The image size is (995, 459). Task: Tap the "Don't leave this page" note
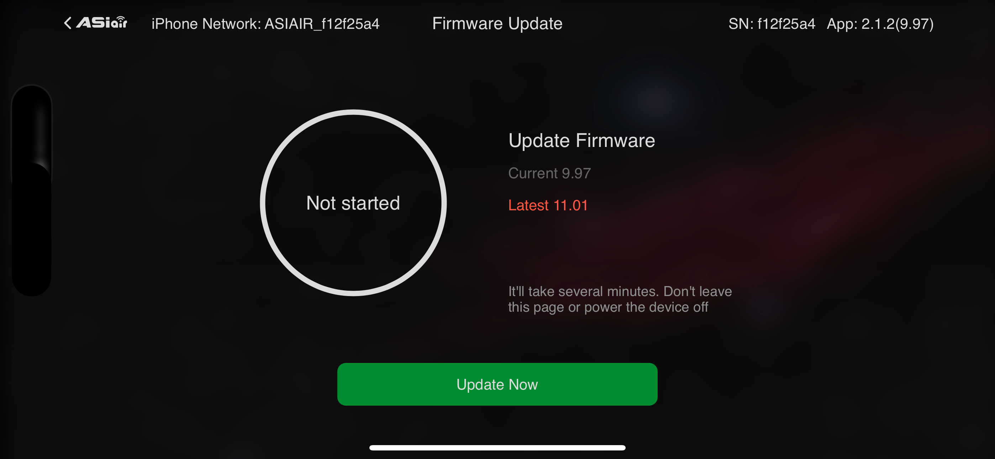point(620,299)
